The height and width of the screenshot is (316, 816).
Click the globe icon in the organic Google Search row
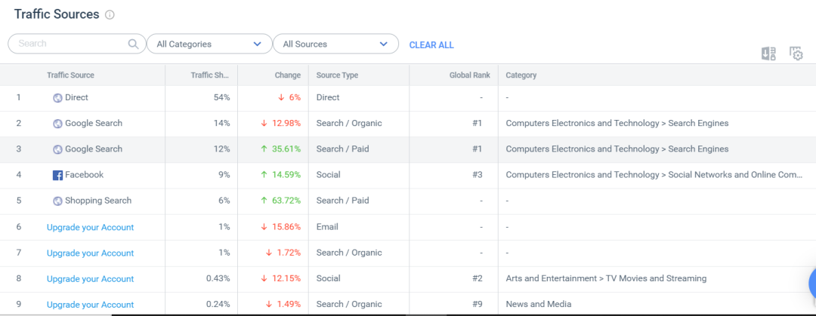point(57,124)
